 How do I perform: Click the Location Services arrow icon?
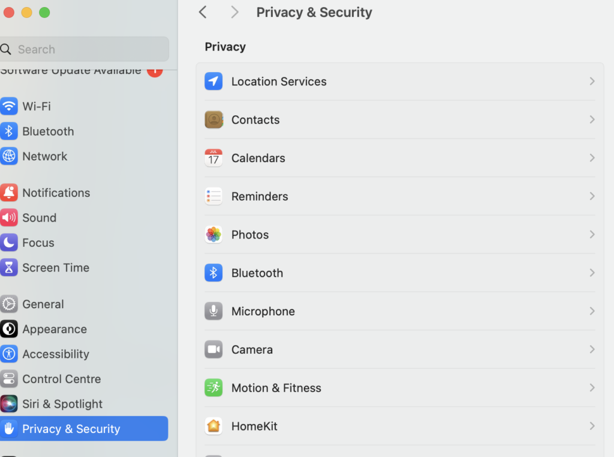tap(213, 81)
